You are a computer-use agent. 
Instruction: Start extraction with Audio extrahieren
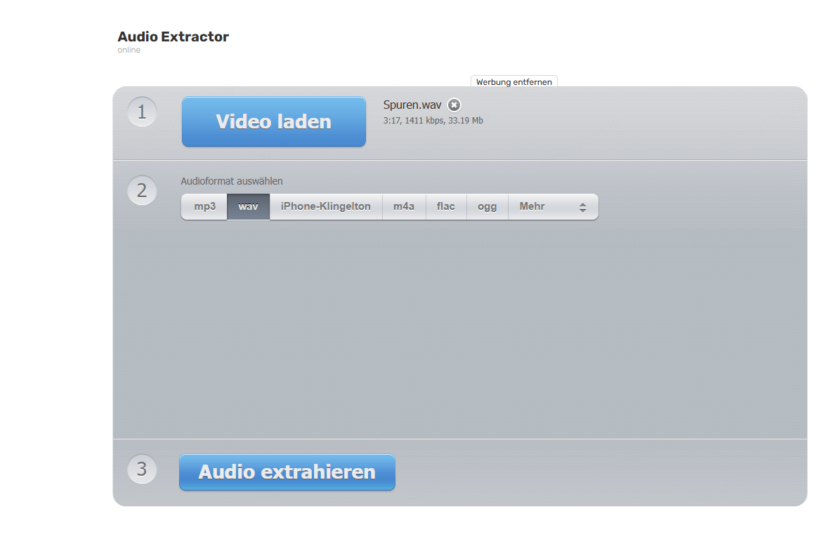coord(287,472)
